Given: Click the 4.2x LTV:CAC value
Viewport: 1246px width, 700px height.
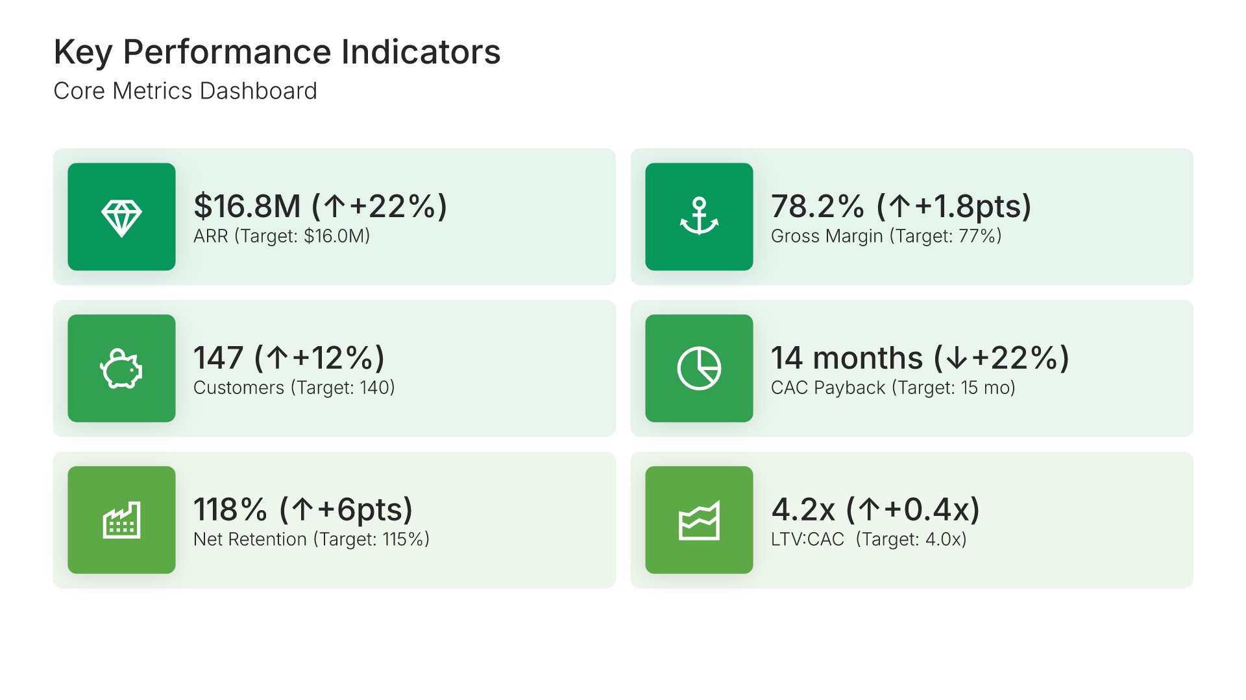Looking at the screenshot, I should [x=875, y=509].
